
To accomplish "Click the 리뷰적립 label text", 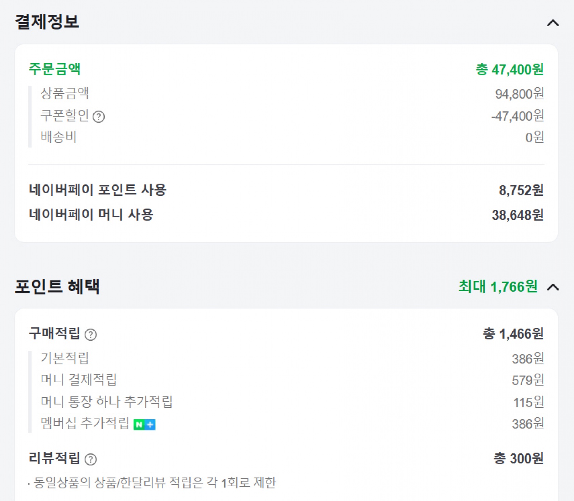I will [x=55, y=458].
